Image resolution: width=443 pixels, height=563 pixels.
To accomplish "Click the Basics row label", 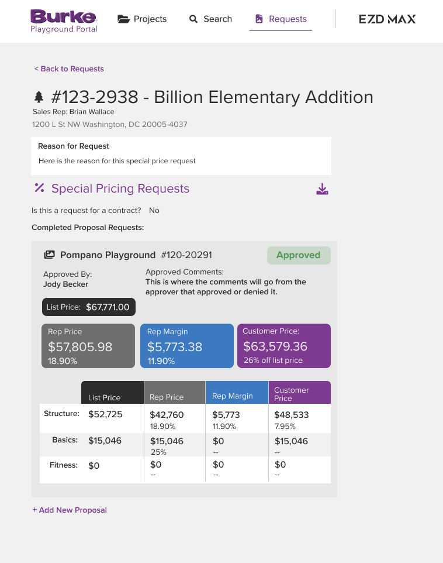I will 65,440.
